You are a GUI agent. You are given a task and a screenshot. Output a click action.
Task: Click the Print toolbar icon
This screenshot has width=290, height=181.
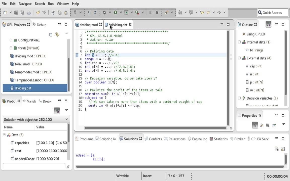tap(29, 13)
